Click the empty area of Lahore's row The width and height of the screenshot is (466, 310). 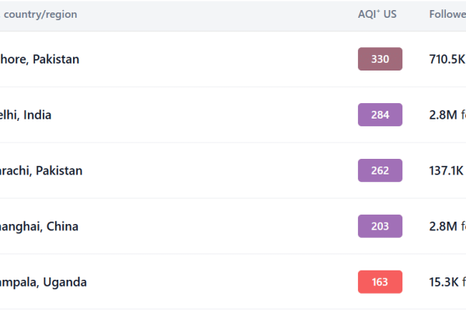[x=218, y=60]
